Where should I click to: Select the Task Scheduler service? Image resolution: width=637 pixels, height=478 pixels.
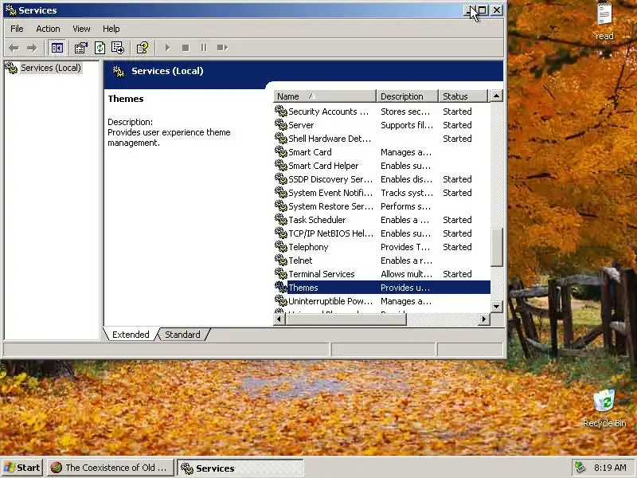pos(382,220)
